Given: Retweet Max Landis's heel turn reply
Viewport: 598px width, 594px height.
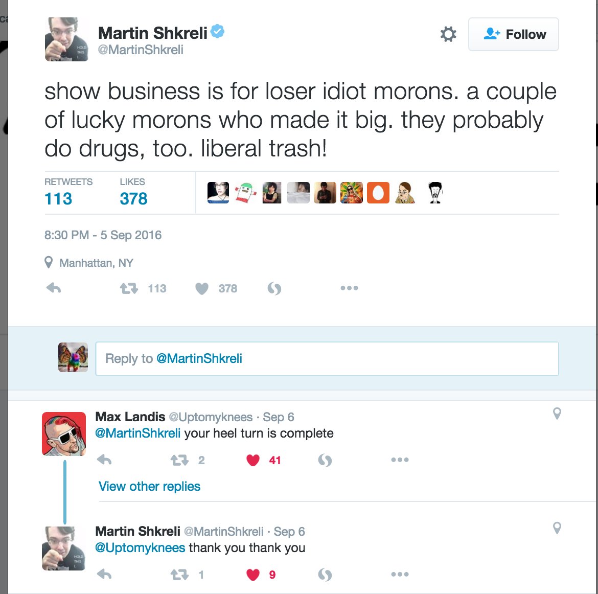Looking at the screenshot, I should coord(179,460).
